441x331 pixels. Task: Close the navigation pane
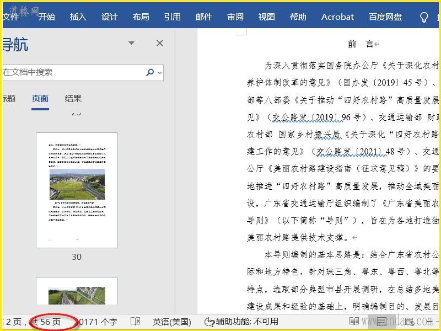pos(160,43)
